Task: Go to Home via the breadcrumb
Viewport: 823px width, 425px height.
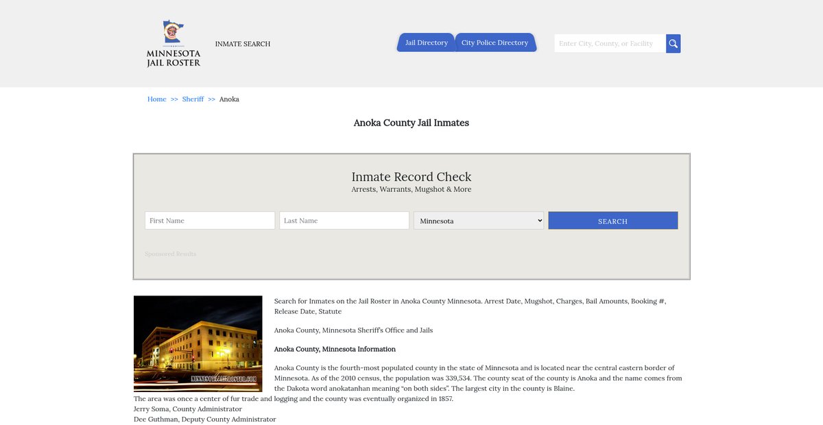Action: pyautogui.click(x=157, y=99)
